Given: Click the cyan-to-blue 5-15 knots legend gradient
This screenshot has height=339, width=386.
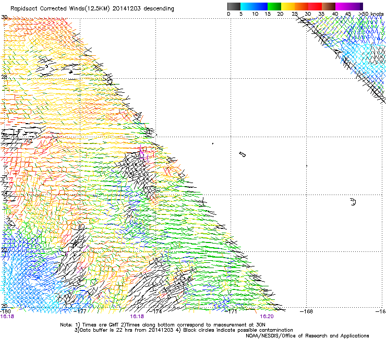Looking at the screenshot, I should pyautogui.click(x=254, y=6).
